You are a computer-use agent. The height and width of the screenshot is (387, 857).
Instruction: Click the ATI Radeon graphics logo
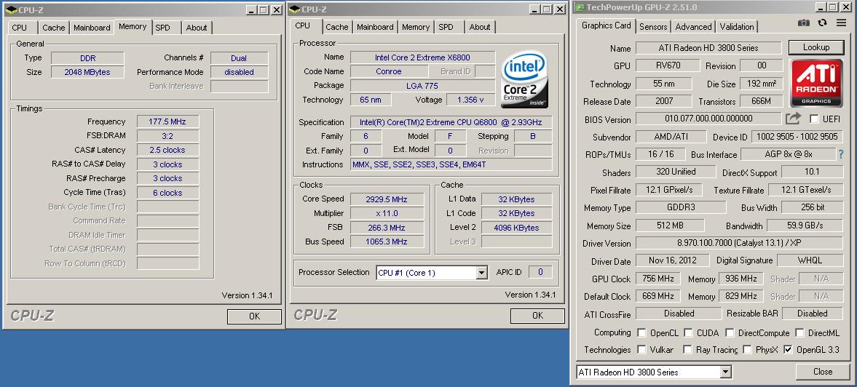pos(816,83)
